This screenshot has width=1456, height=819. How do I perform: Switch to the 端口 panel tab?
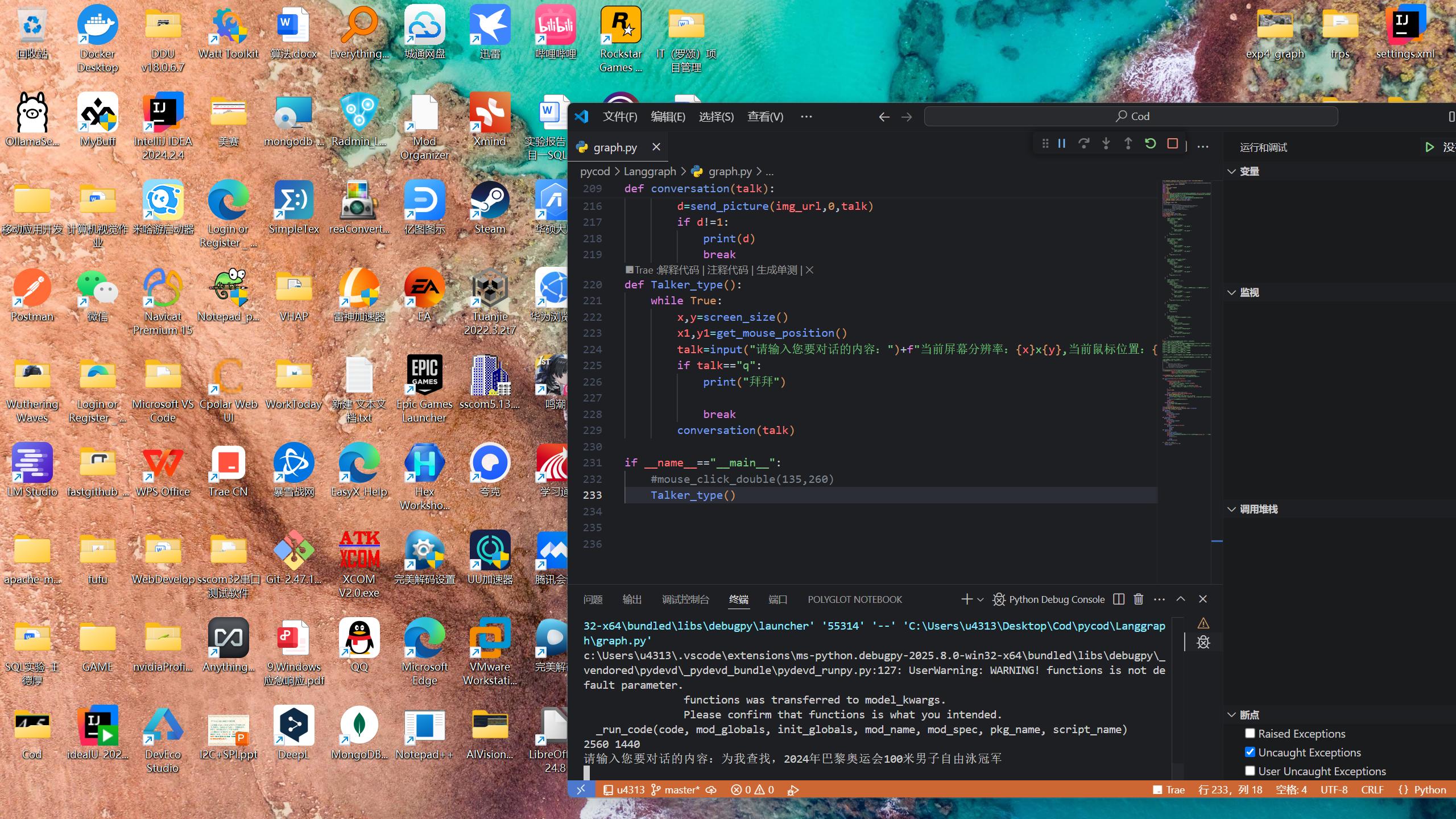(777, 599)
